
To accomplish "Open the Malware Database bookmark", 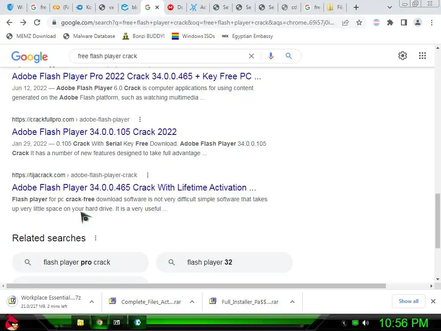I will tap(90, 36).
